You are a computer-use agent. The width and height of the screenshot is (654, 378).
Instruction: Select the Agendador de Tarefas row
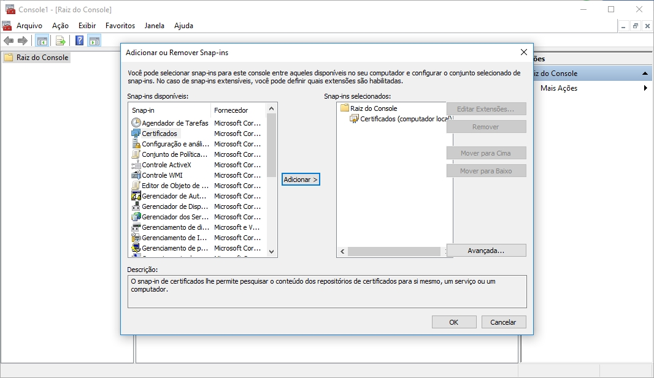click(x=196, y=123)
